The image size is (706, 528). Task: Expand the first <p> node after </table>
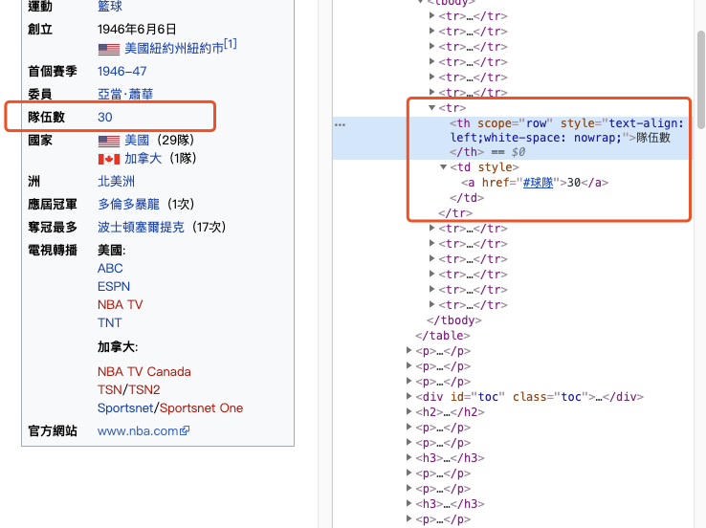pyautogui.click(x=408, y=350)
